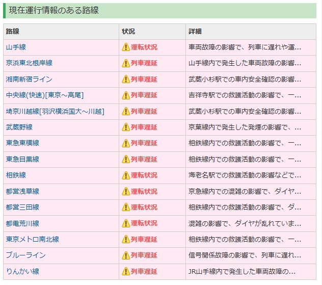Click detail text 車両故障の影響で、列車に遅れや運…
Image resolution: width=322 pixels, height=285 pixels.
click(x=245, y=47)
